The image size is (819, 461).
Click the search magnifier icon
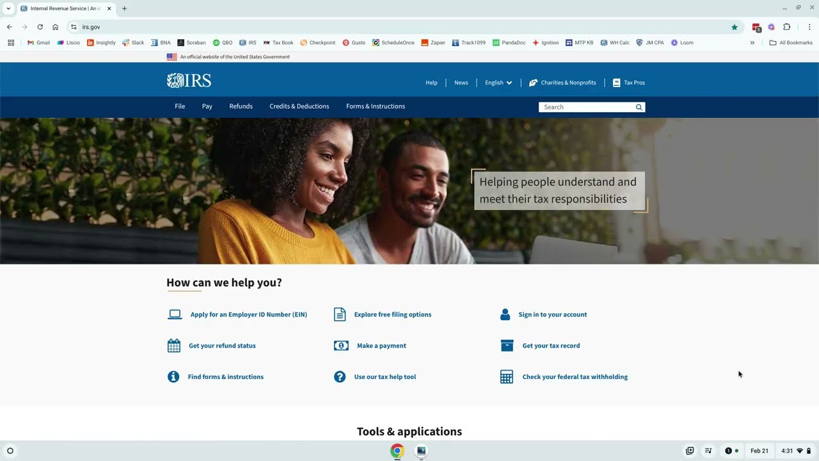pyautogui.click(x=639, y=107)
